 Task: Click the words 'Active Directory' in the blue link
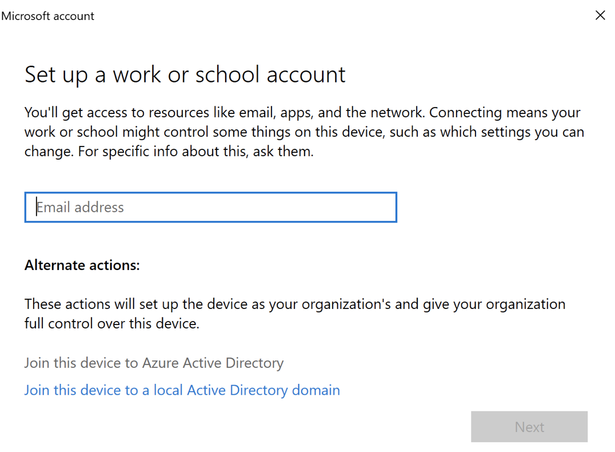click(x=237, y=390)
